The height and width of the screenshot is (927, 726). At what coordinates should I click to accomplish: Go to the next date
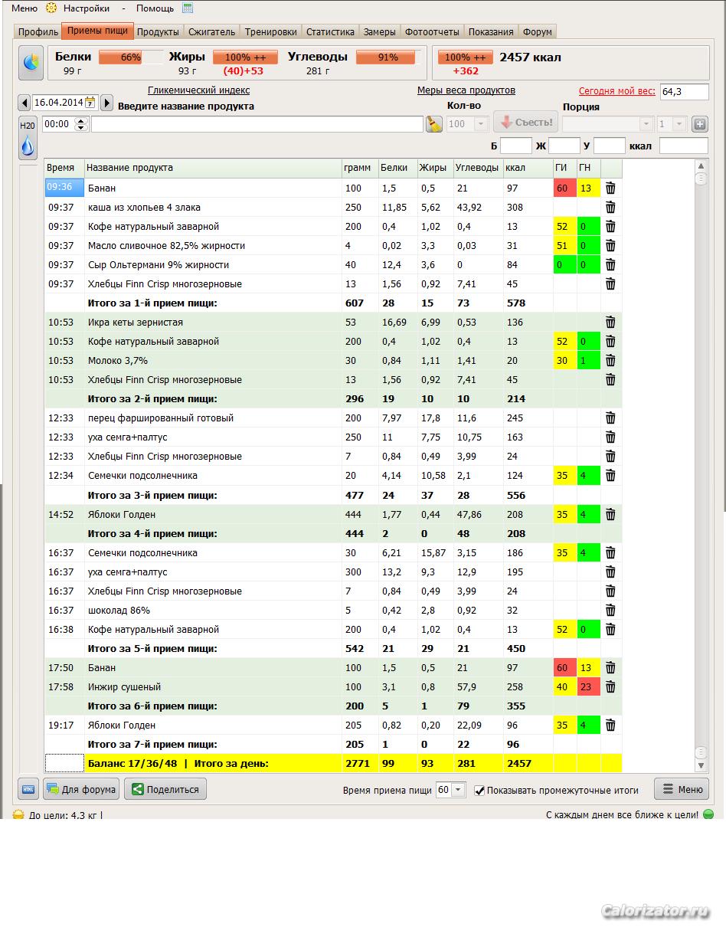tap(107, 103)
